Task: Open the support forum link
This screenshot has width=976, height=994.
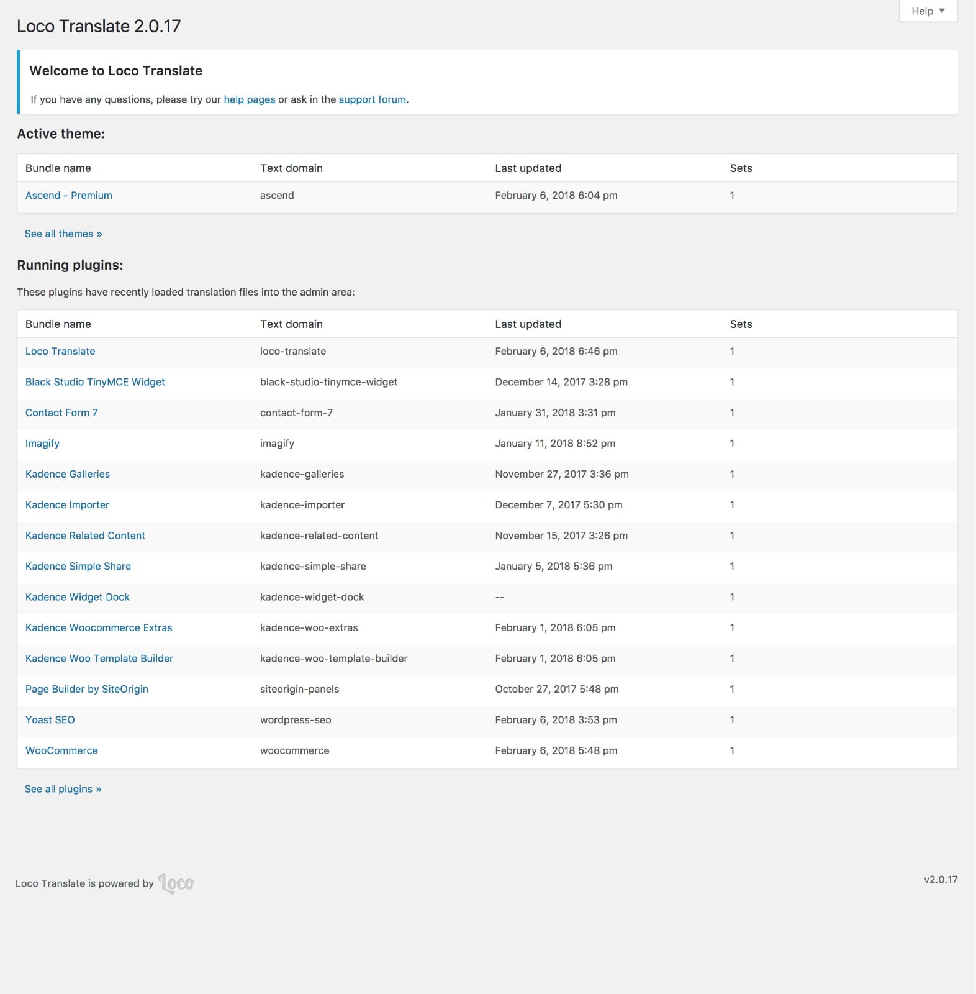Action: 372,99
